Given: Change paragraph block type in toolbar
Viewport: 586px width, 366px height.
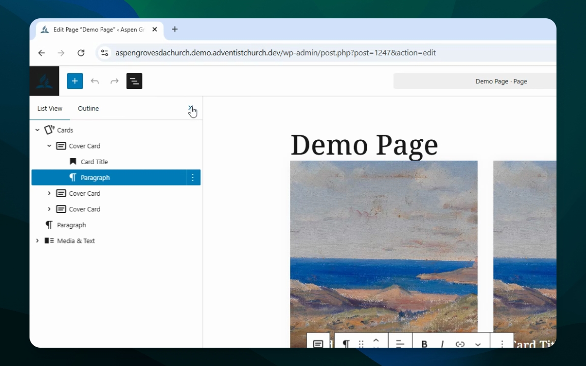Looking at the screenshot, I should [x=346, y=343].
